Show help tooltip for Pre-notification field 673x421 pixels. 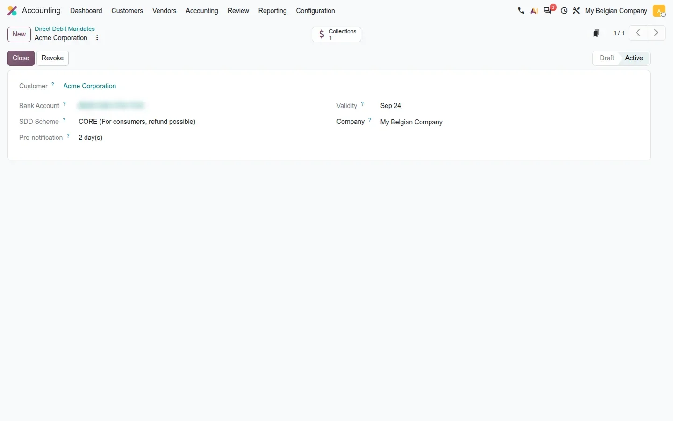point(68,136)
